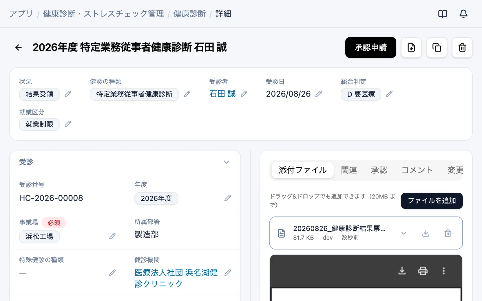Image resolution: width=482 pixels, height=301 pixels.
Task: Click the 特定業務従事者健康診断 type badge
Action: [134, 94]
